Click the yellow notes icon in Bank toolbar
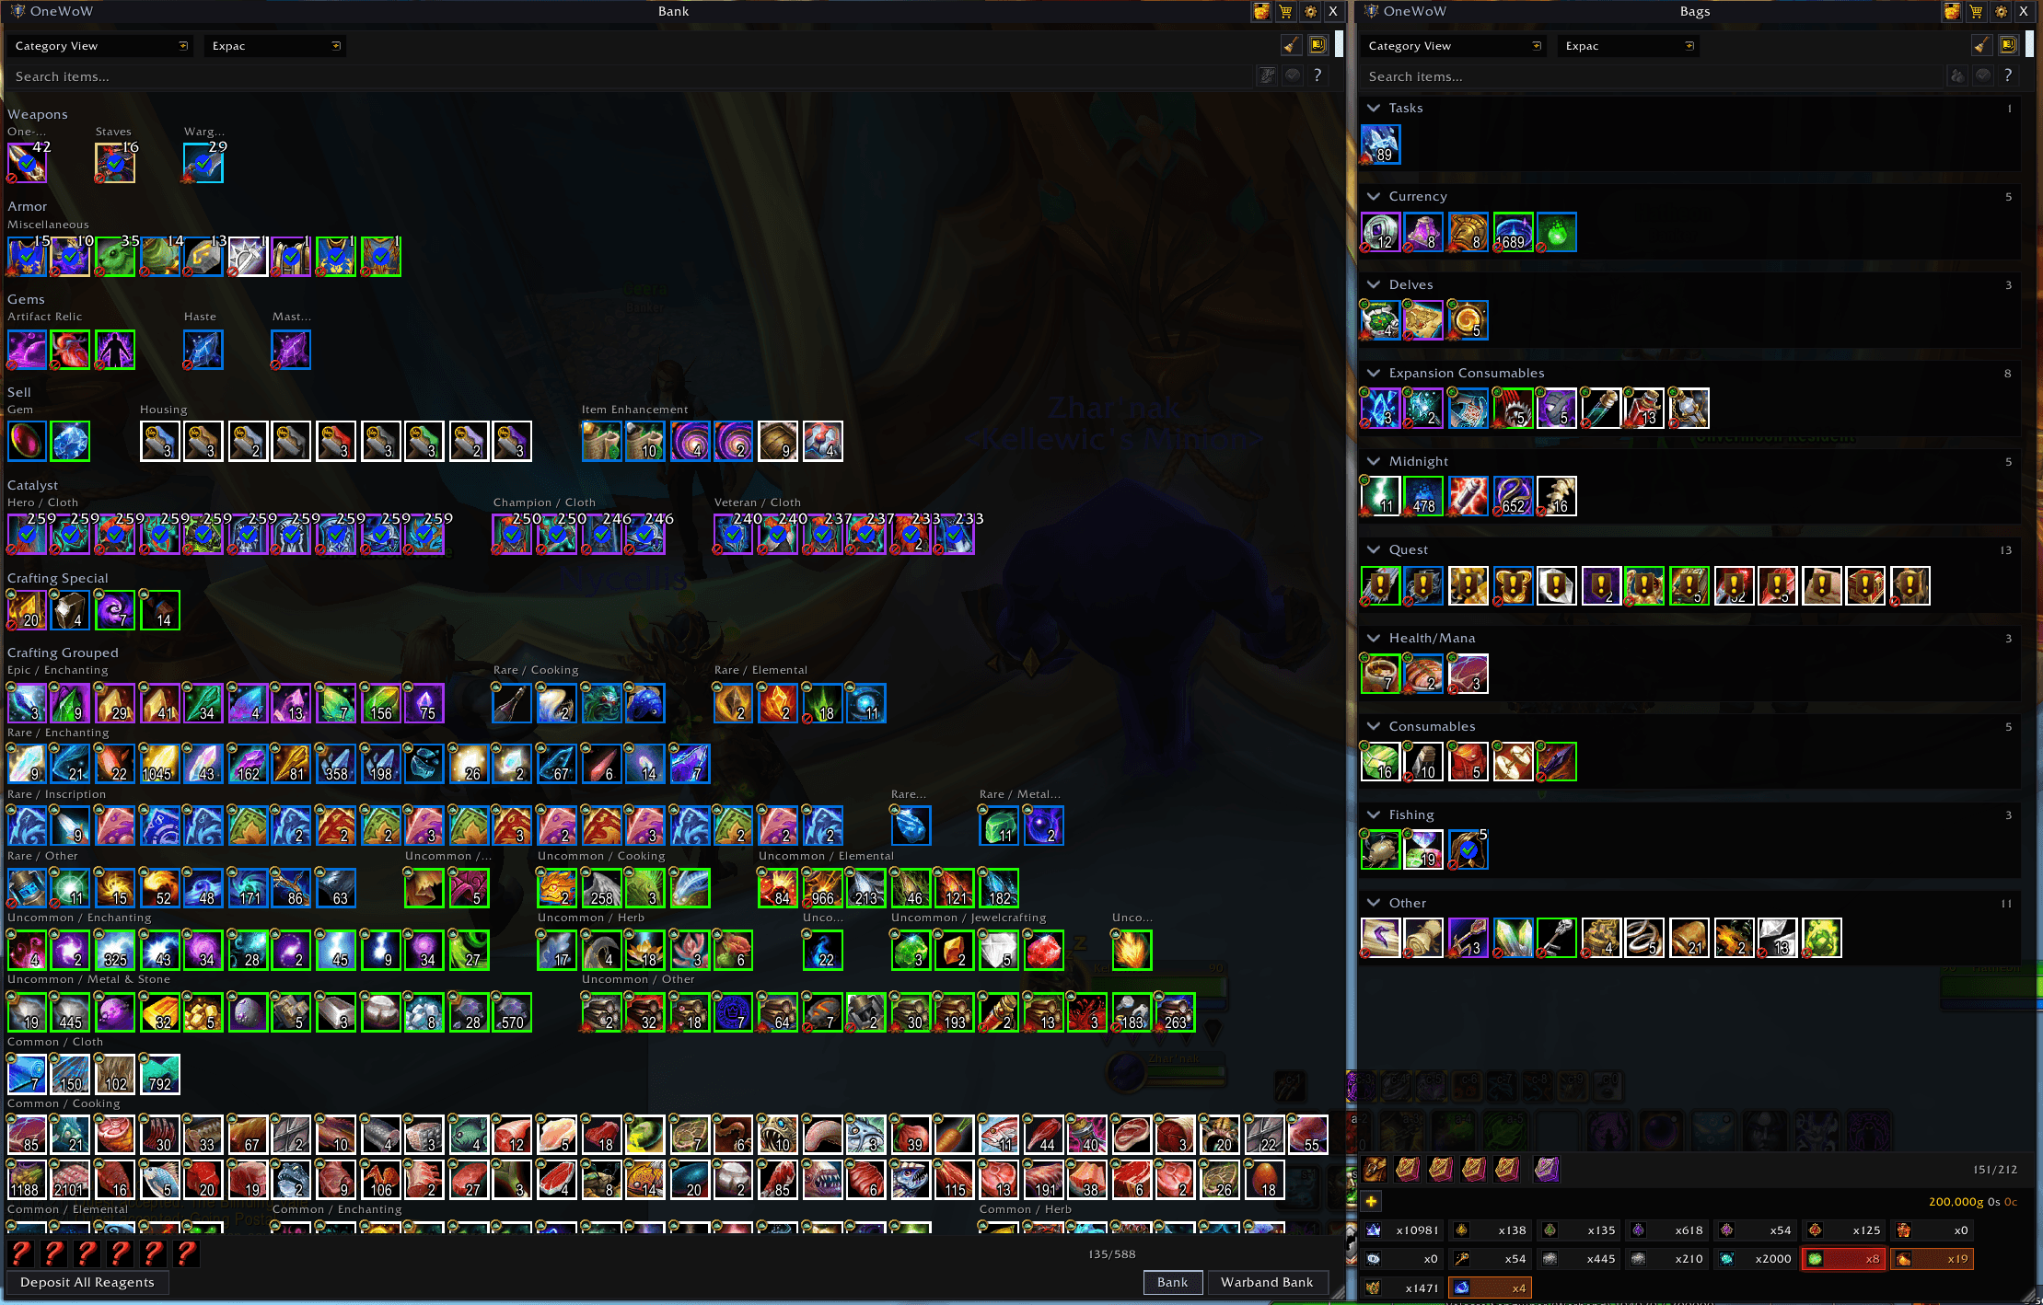This screenshot has height=1305, width=2043. coord(1318,45)
